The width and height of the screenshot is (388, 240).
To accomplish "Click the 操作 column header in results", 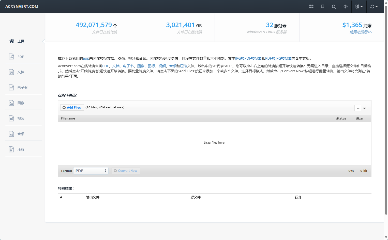I will coord(298,197).
